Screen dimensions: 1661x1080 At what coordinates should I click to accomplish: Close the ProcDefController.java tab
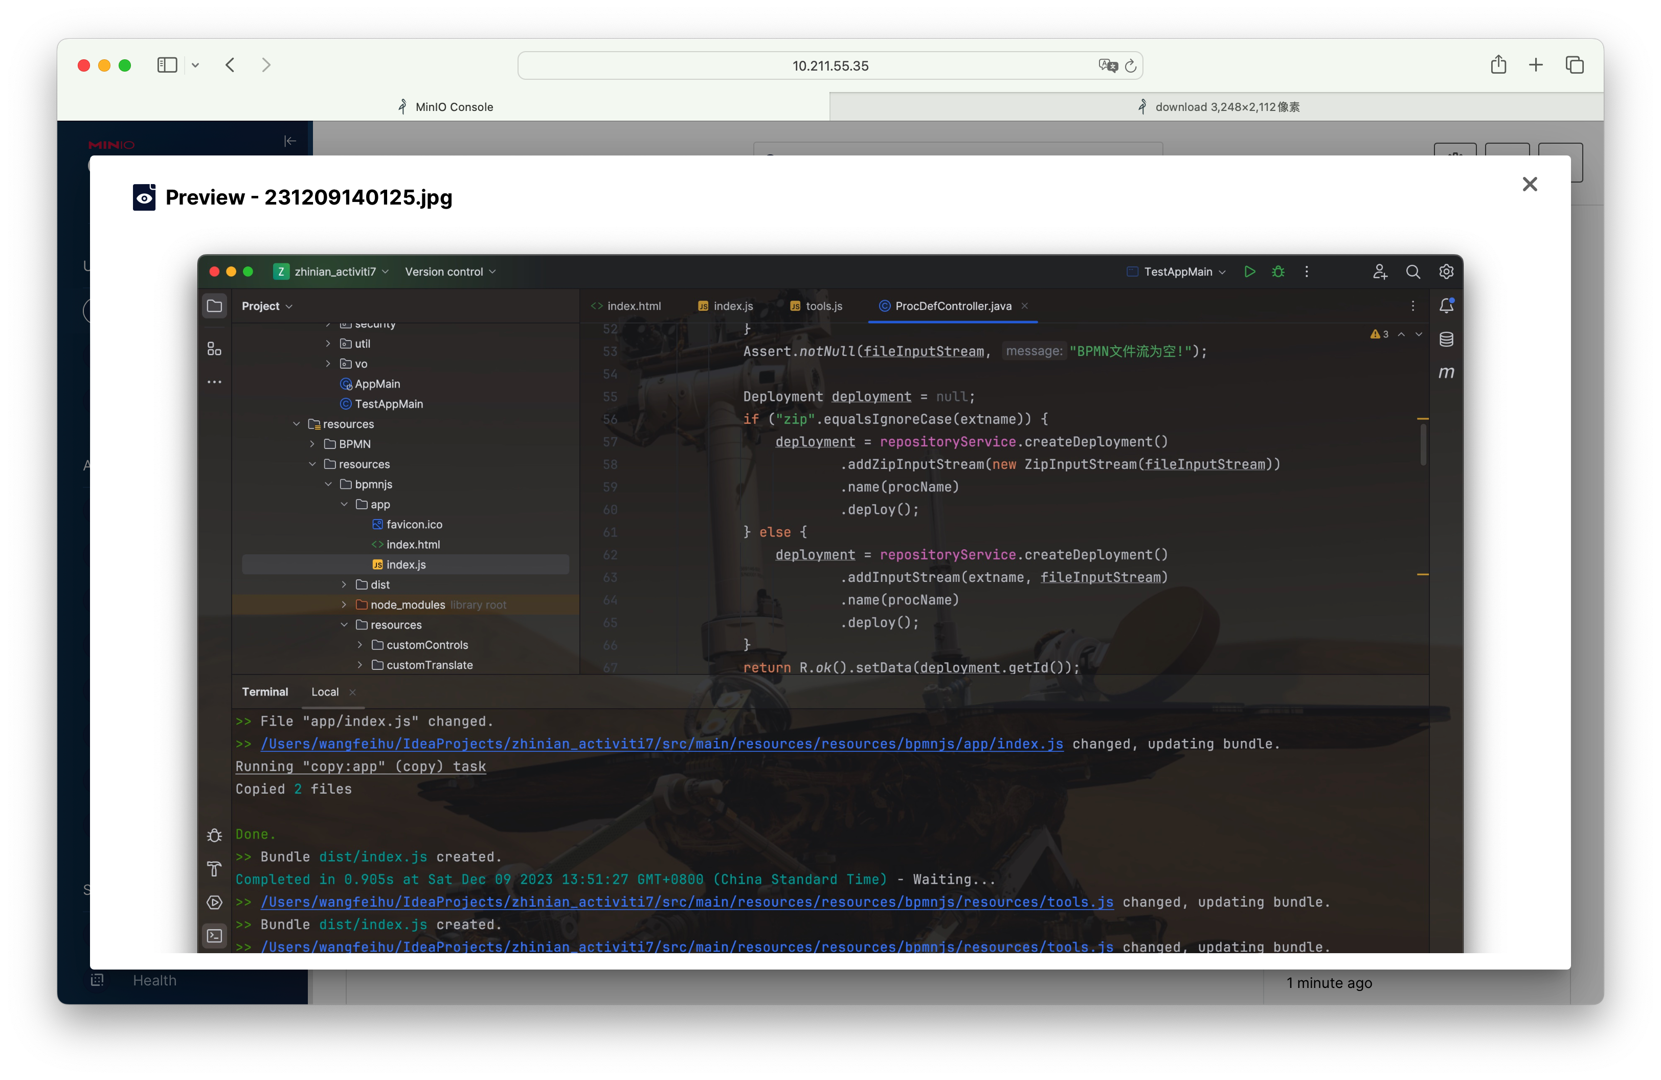1024,306
